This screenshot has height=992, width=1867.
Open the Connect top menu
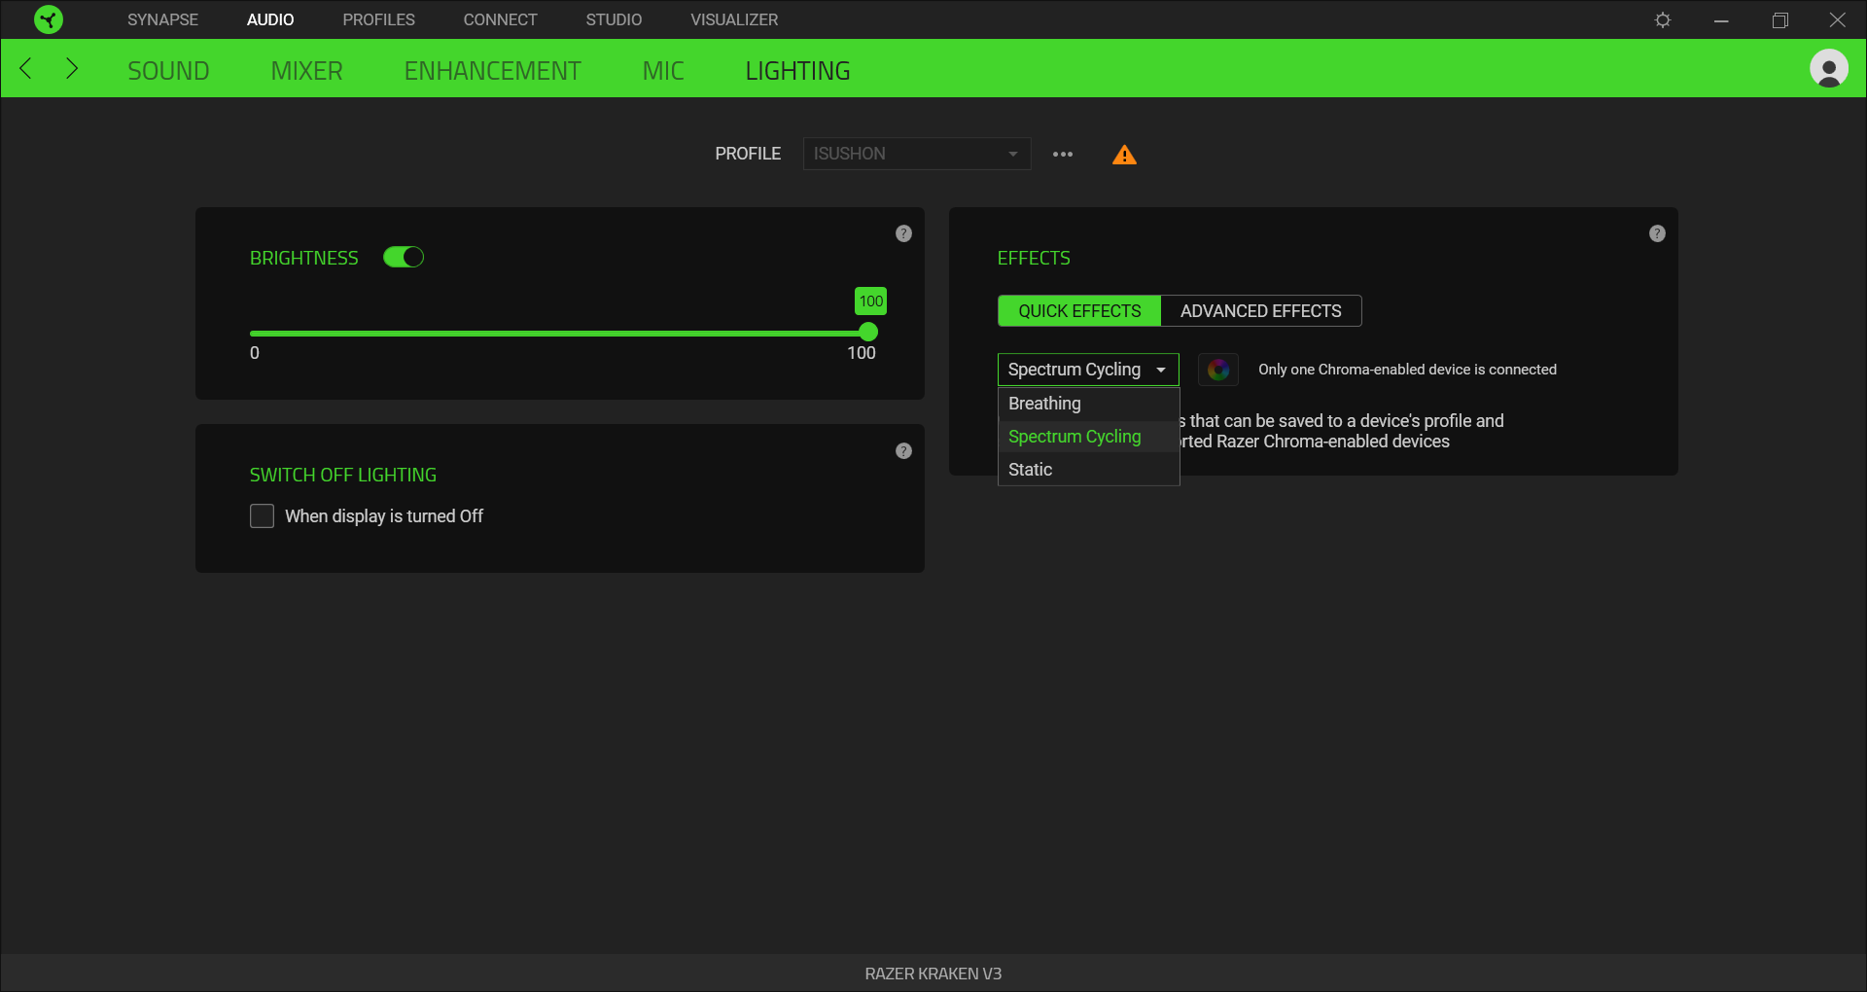coord(500,19)
